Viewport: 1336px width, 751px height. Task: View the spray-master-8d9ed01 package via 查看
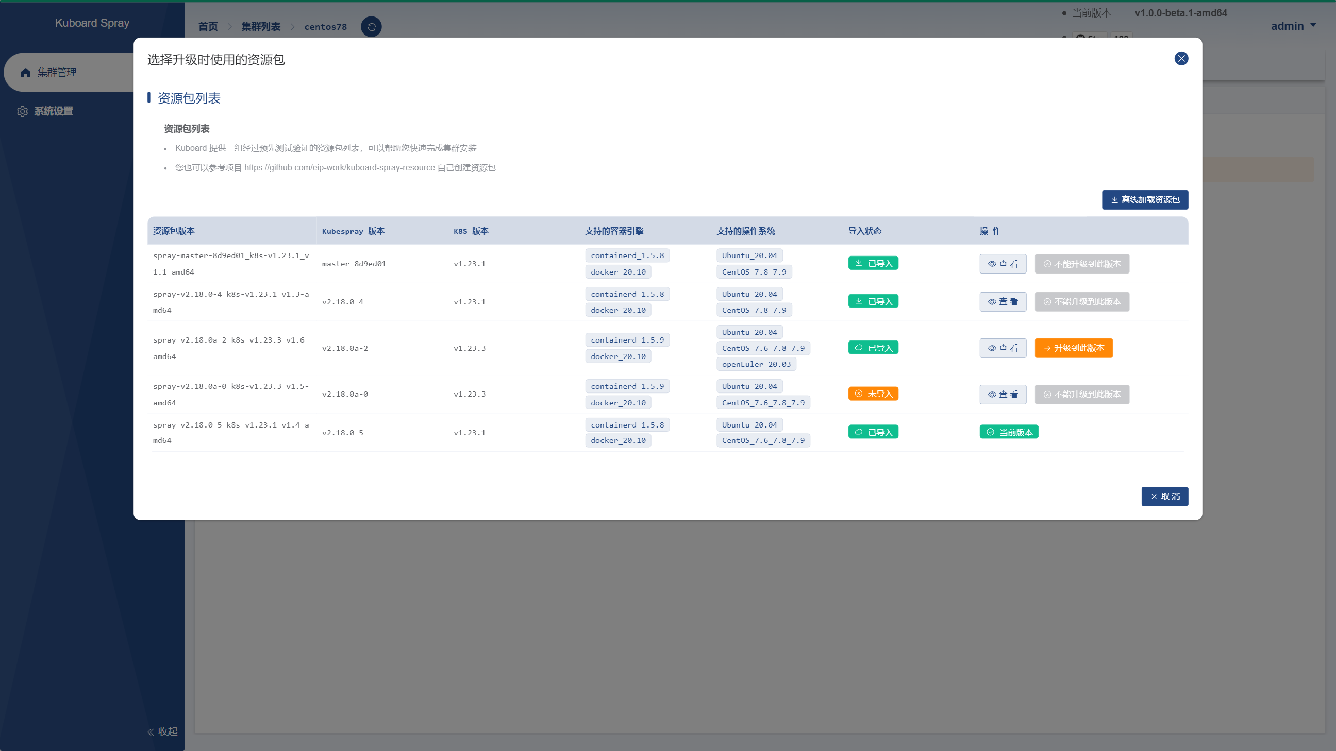1003,264
